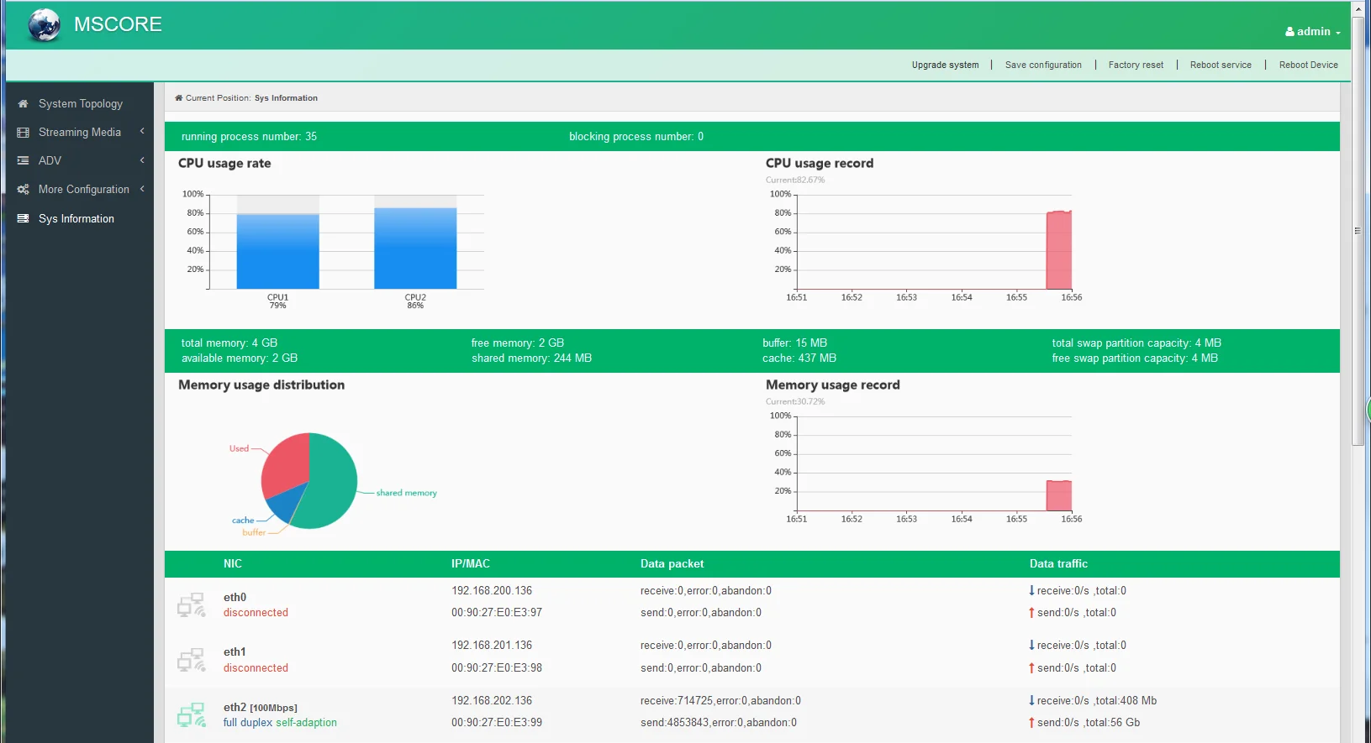
Task: Expand the Streaming Media submenu chevron
Action: coord(142,132)
